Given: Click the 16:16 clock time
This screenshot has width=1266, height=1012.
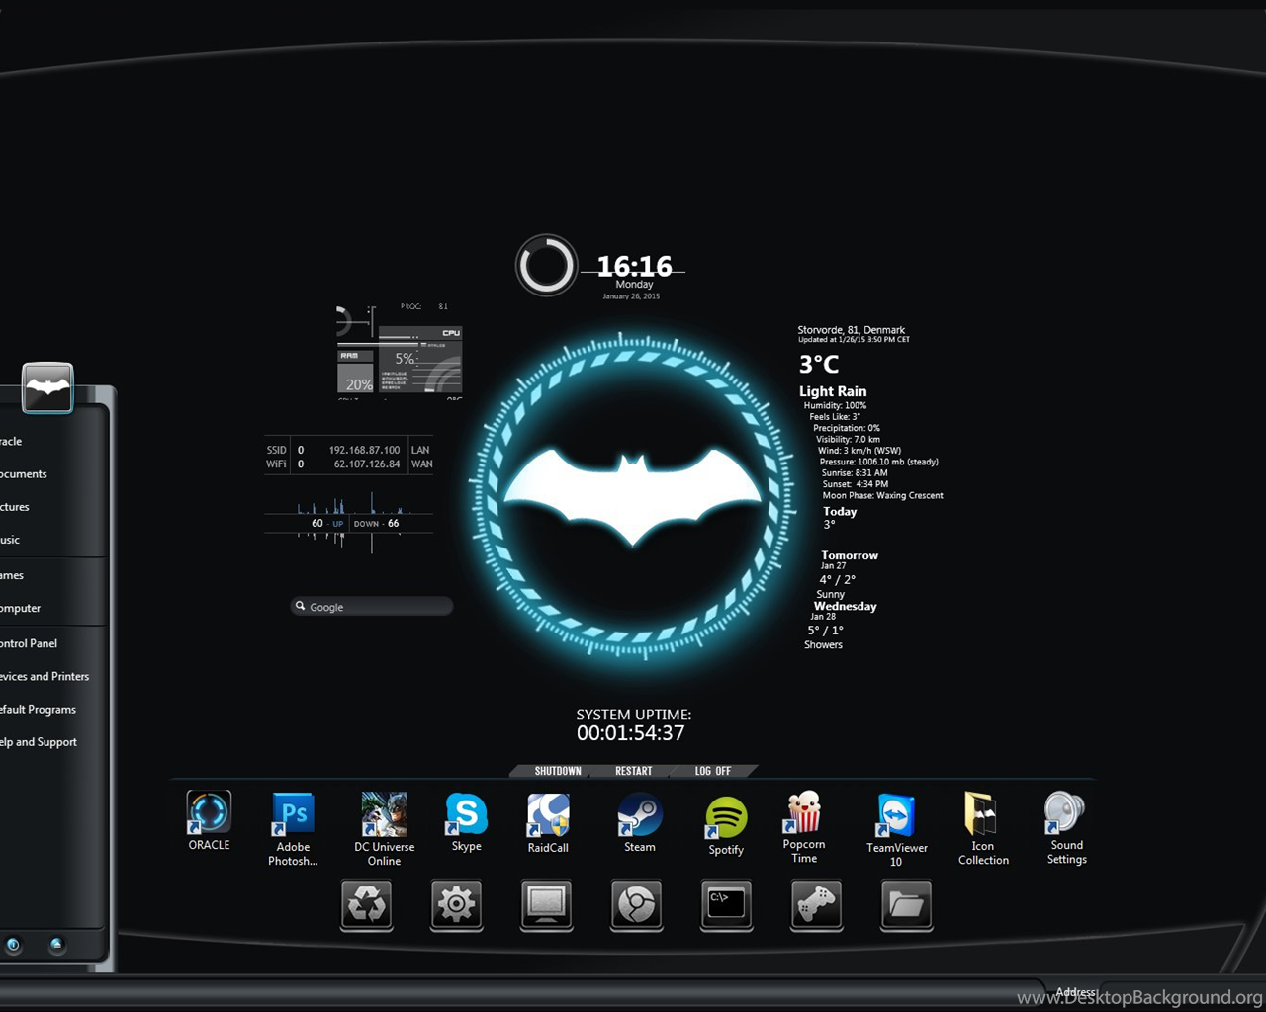Looking at the screenshot, I should pyautogui.click(x=634, y=266).
